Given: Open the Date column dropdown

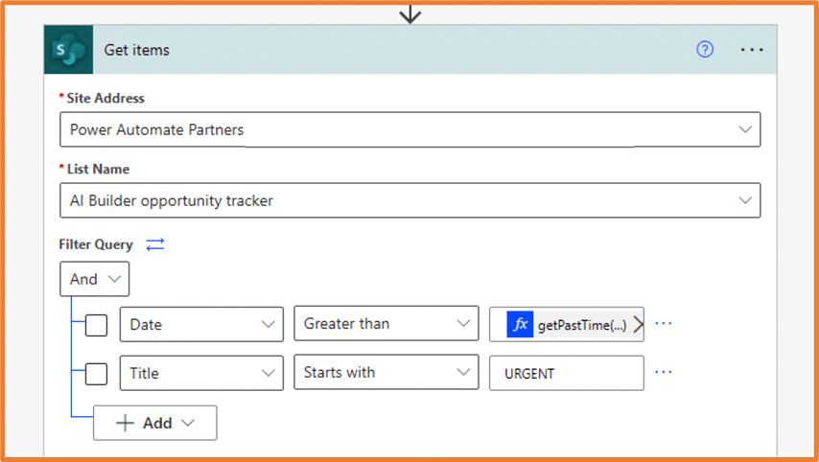Looking at the screenshot, I should click(201, 324).
